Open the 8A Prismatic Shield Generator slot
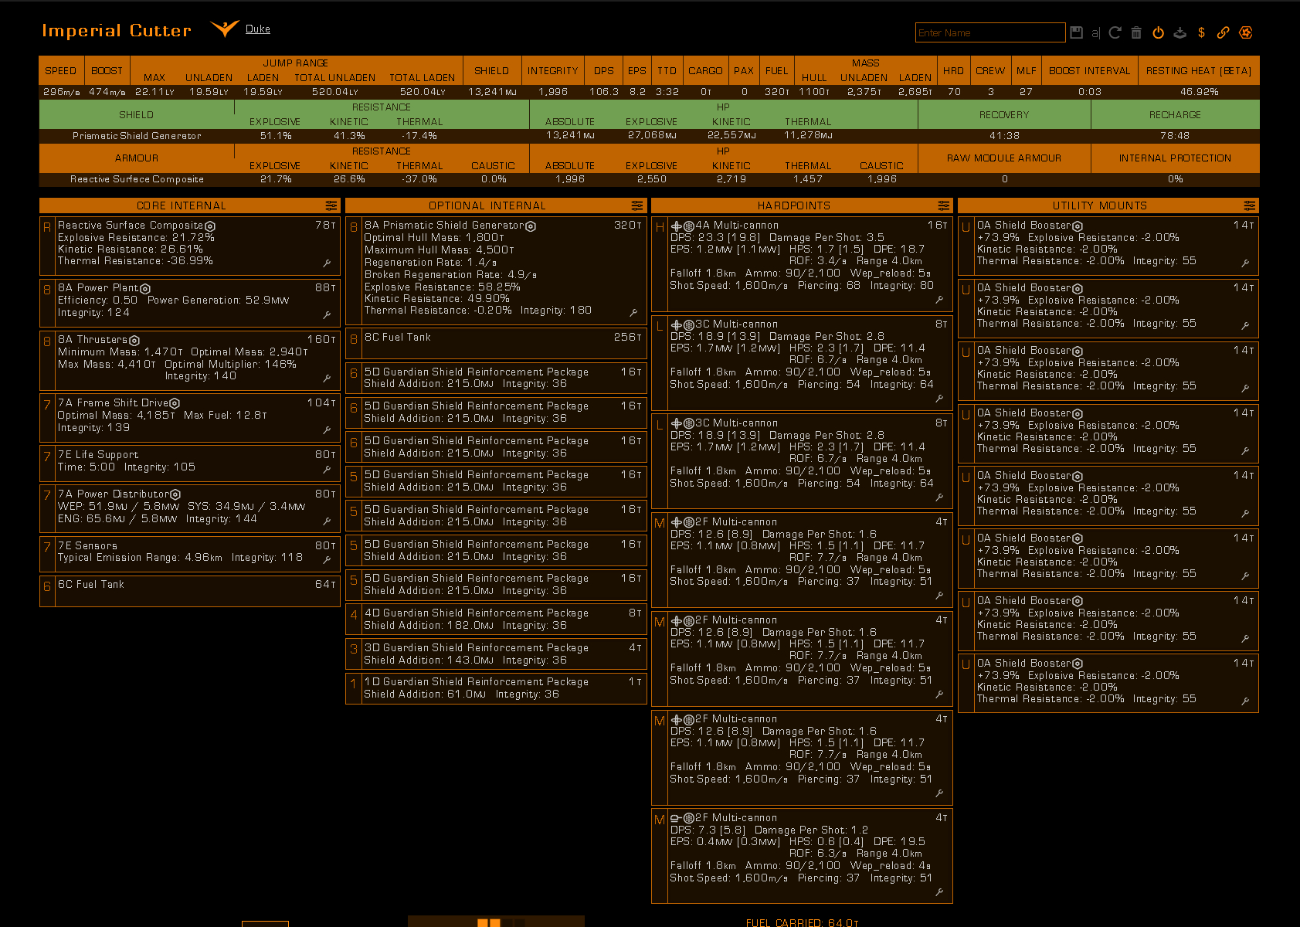Screen dimensions: 1300x927 [x=496, y=270]
